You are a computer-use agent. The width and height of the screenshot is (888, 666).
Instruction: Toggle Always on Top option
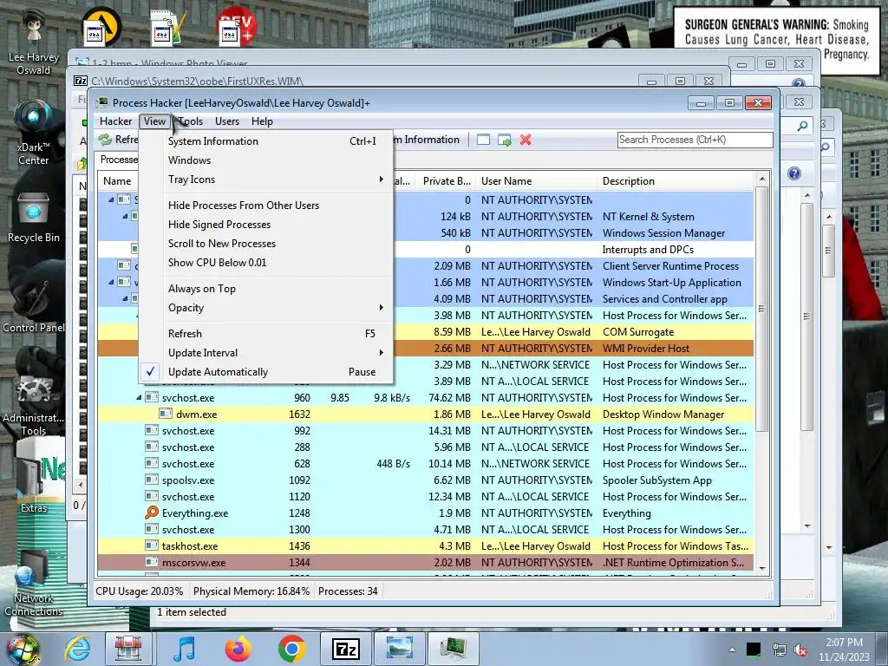[x=266, y=288]
